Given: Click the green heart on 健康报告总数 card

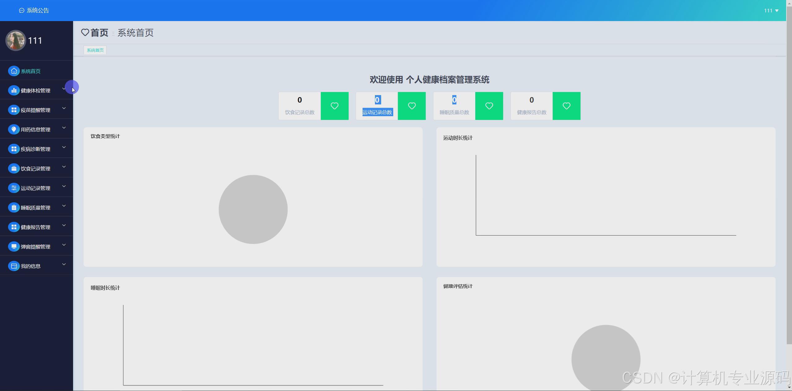Looking at the screenshot, I should 566,106.
